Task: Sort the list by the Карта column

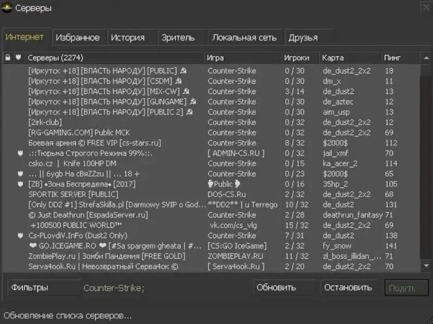Action: pos(350,58)
